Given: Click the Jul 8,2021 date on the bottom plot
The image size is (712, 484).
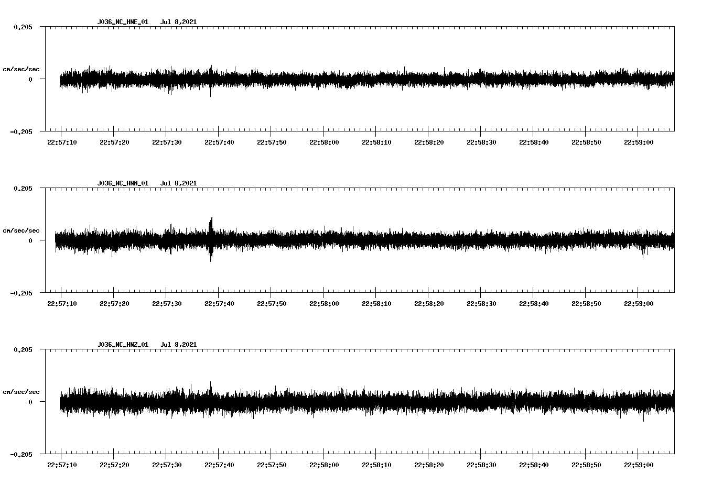Looking at the screenshot, I should pyautogui.click(x=179, y=344).
